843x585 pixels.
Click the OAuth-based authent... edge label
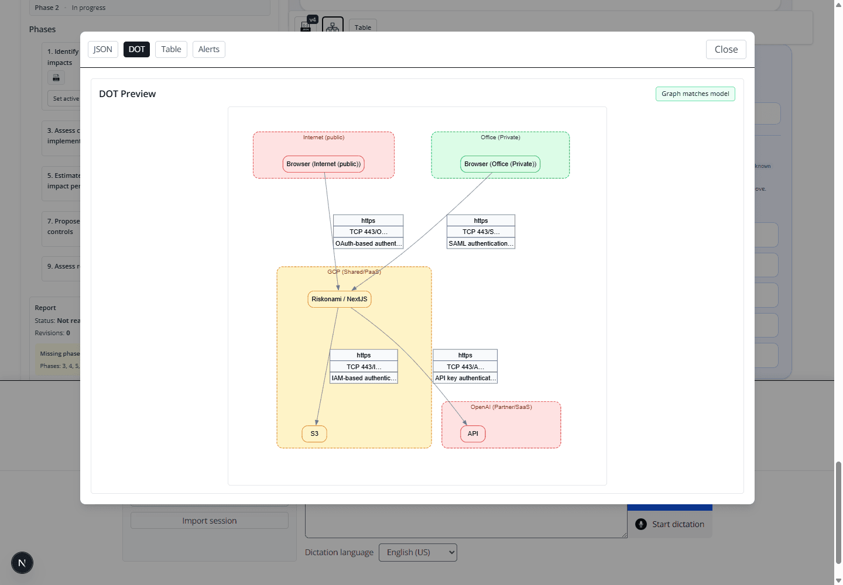[x=368, y=243]
